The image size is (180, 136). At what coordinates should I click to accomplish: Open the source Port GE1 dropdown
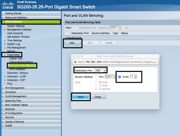[x=110, y=77]
